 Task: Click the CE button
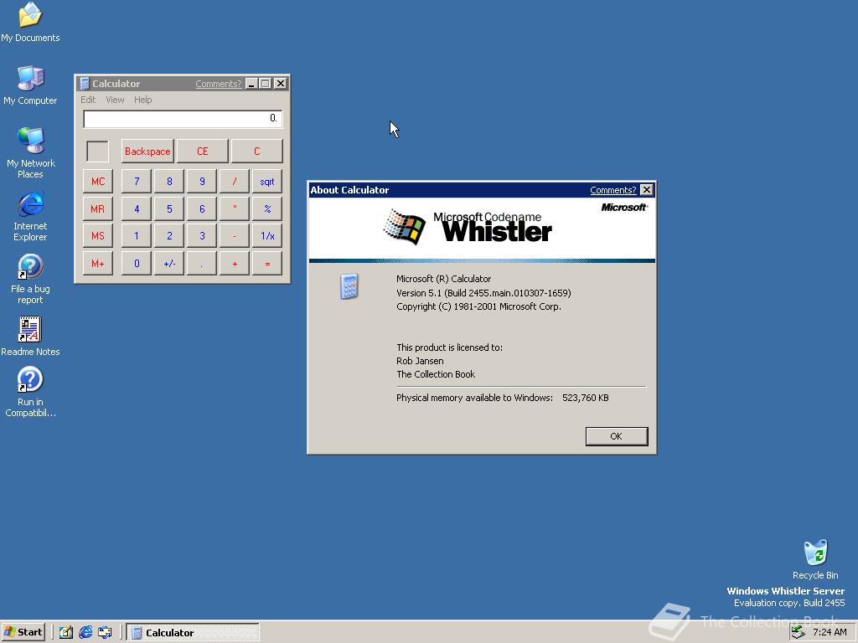click(203, 152)
